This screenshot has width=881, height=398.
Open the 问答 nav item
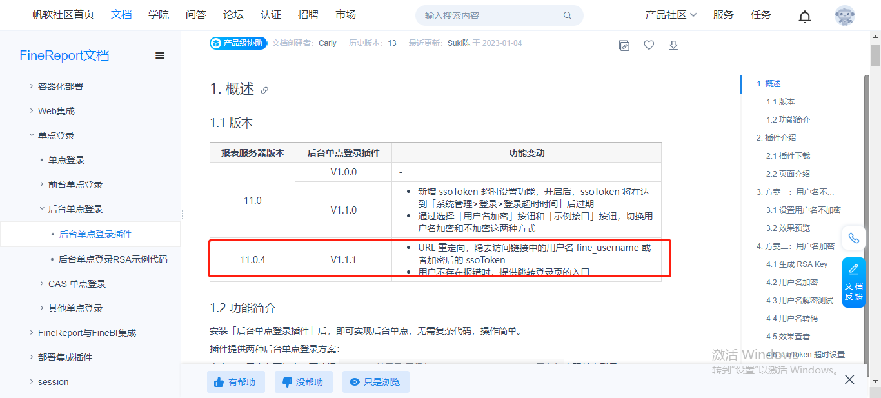tap(196, 15)
